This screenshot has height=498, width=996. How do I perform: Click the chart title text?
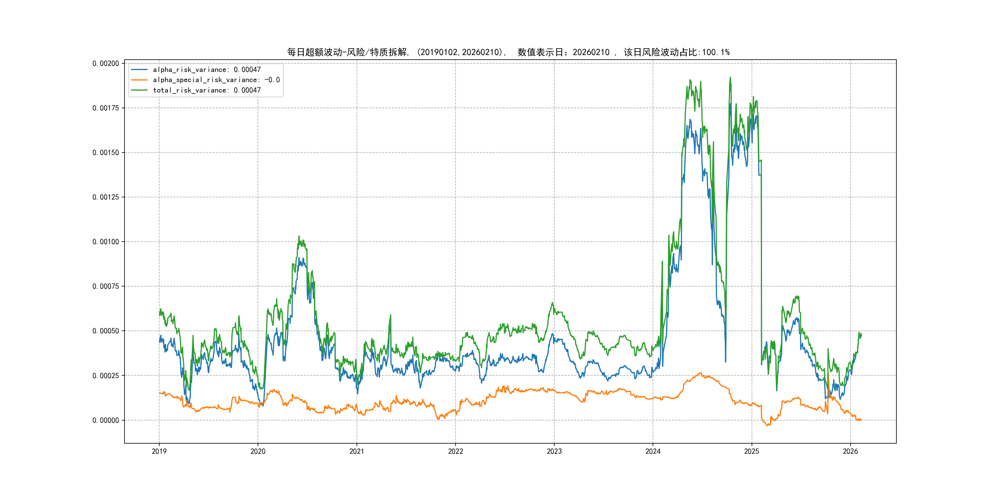click(508, 52)
